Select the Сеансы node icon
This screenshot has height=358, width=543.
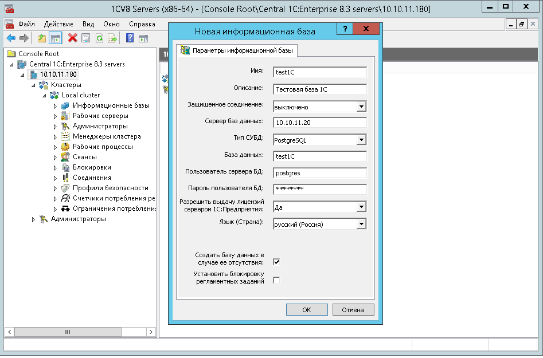(65, 157)
